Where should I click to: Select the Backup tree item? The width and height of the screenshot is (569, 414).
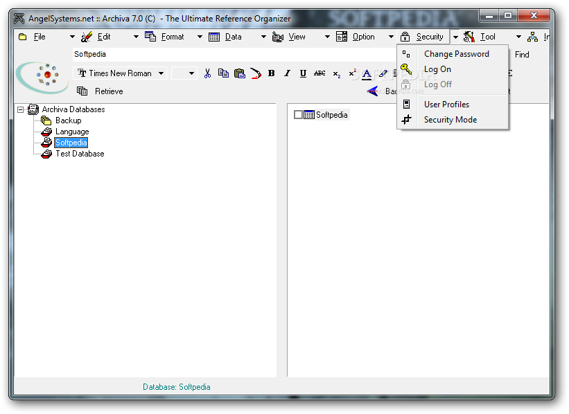[68, 120]
